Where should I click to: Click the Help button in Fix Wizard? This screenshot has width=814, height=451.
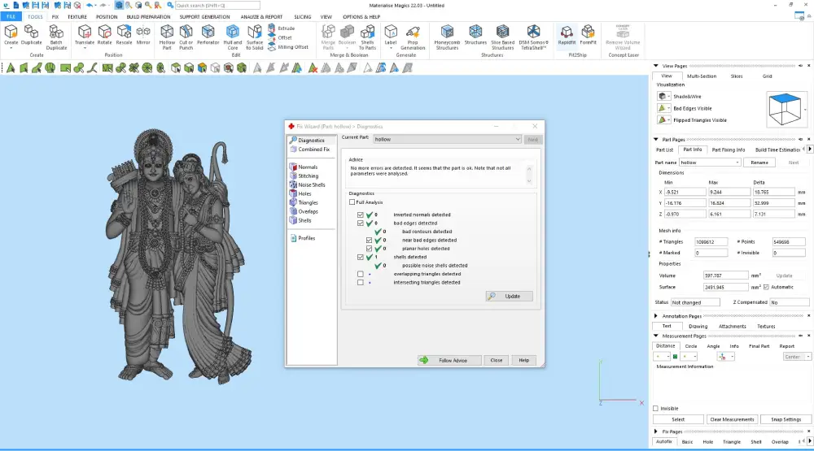(x=523, y=360)
